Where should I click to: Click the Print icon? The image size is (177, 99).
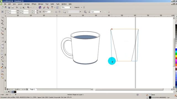pos(13,7)
